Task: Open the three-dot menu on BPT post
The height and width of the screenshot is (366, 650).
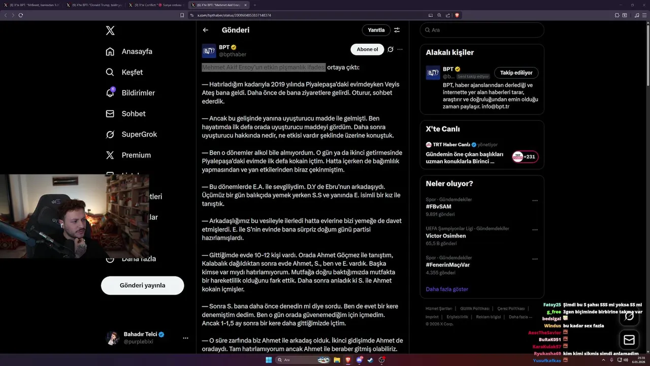Action: 400,49
